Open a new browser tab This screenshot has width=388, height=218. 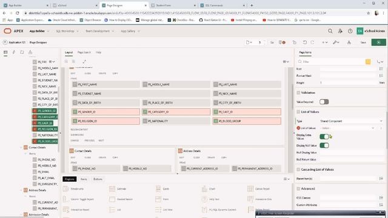point(252,5)
